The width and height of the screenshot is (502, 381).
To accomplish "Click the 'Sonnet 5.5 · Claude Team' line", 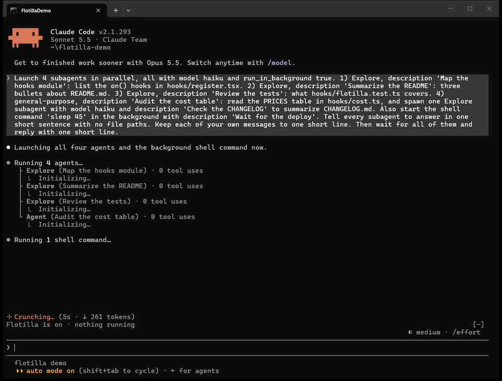I will coord(99,40).
